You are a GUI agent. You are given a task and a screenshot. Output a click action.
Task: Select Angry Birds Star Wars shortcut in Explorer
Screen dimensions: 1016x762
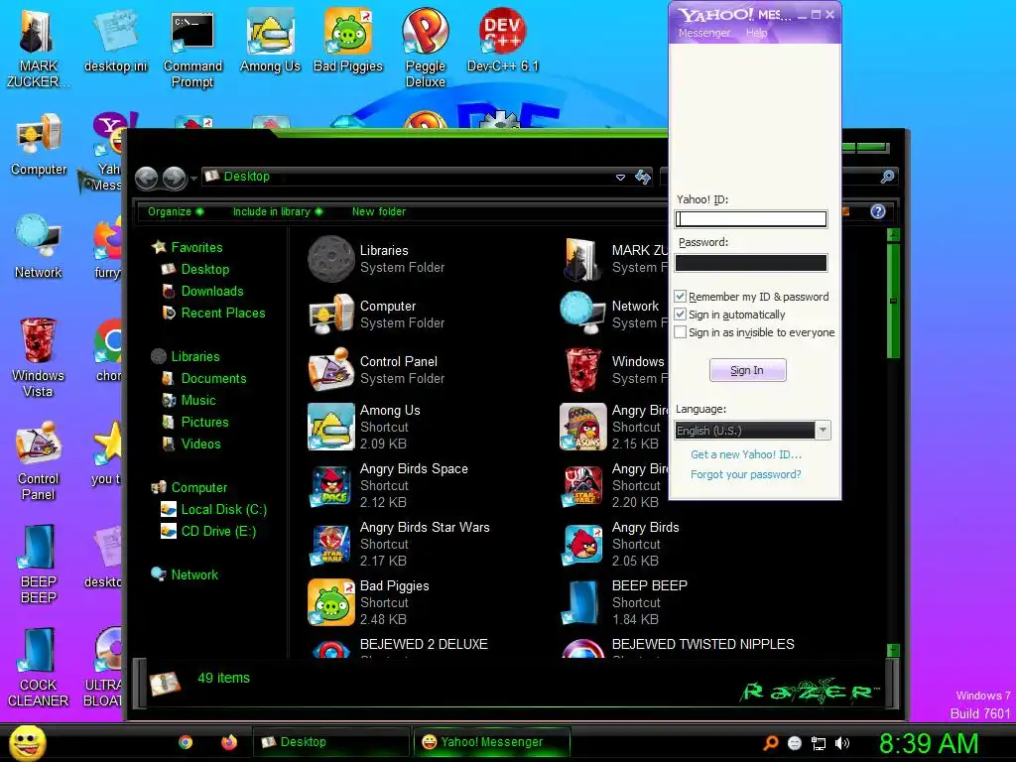point(399,544)
